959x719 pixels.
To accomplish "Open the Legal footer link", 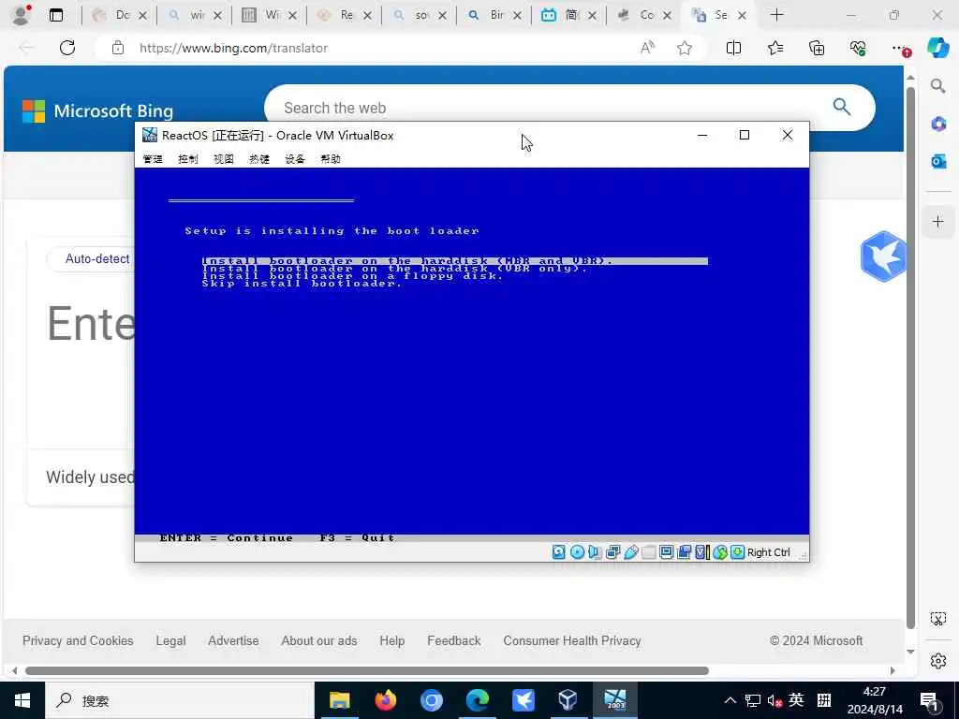I will 170,640.
